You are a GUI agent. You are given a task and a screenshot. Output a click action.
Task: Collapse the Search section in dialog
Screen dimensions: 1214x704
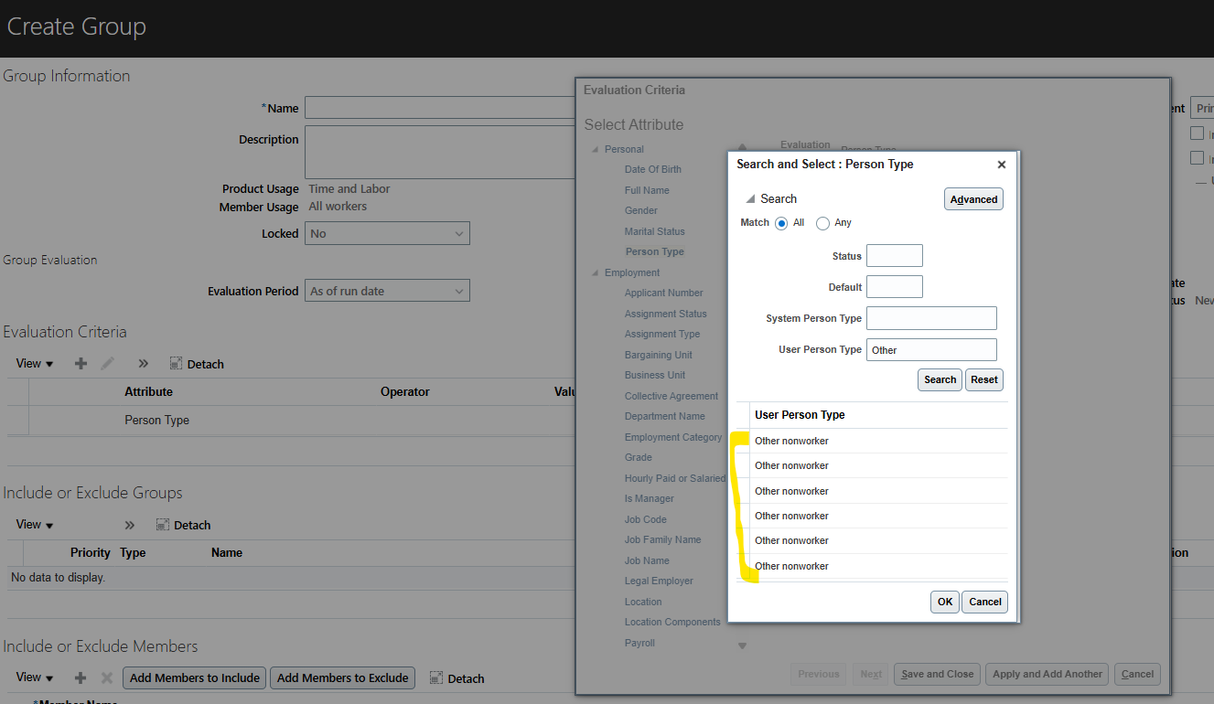751,199
